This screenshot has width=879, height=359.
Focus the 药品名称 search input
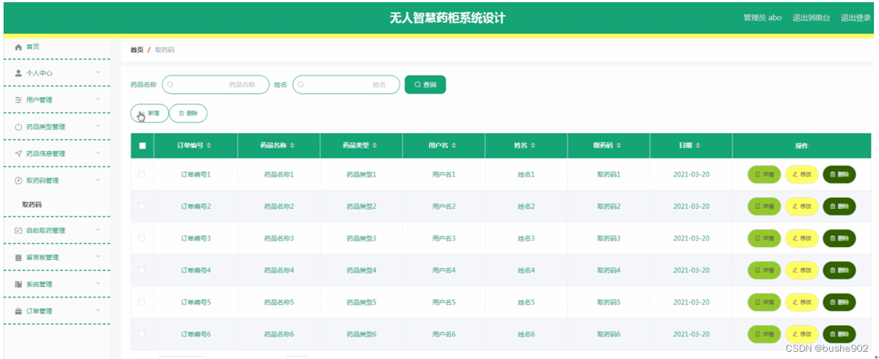click(215, 85)
